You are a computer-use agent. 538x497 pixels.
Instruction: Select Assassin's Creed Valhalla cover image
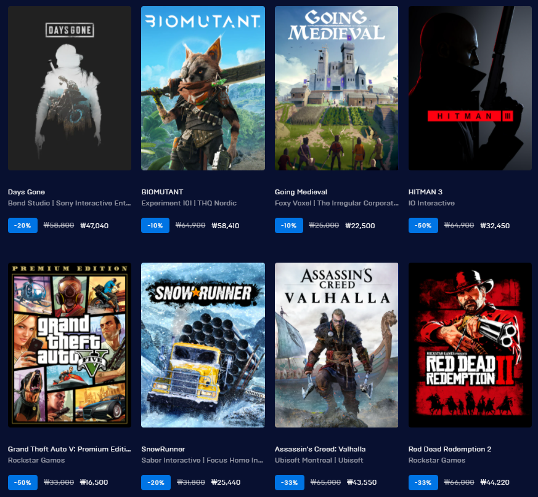[x=336, y=344]
